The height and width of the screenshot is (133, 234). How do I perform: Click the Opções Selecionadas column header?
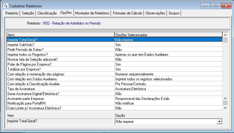pyautogui.click(x=168, y=35)
